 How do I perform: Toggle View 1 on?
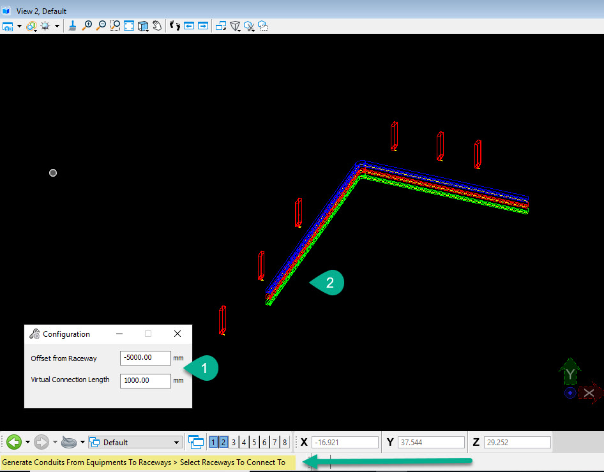tap(213, 441)
